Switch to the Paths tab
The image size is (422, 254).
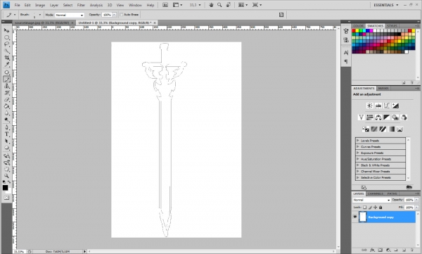(x=392, y=193)
